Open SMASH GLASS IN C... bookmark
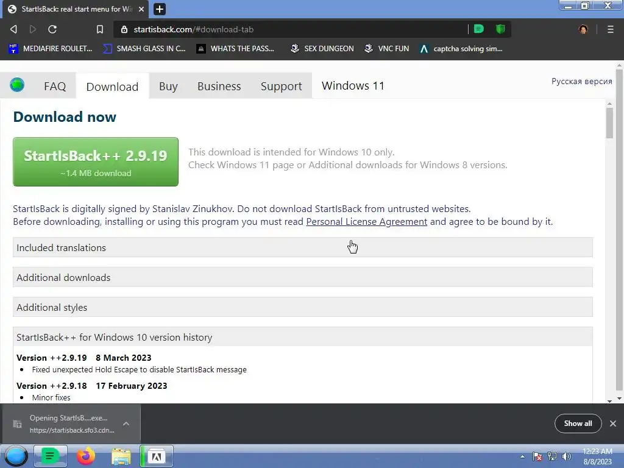The width and height of the screenshot is (624, 468). tap(144, 49)
